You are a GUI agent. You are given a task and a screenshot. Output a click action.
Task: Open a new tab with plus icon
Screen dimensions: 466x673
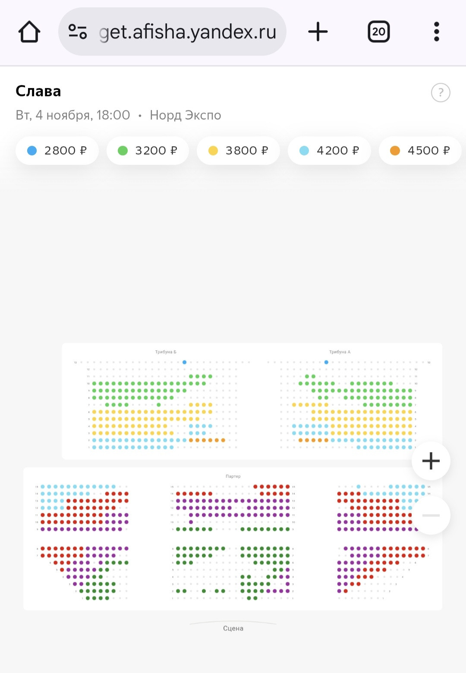(318, 31)
